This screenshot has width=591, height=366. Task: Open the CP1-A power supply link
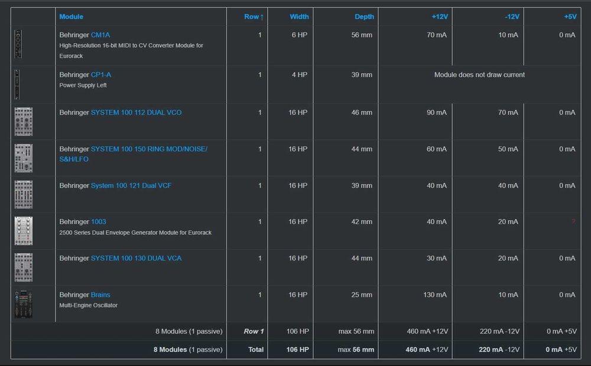(100, 75)
